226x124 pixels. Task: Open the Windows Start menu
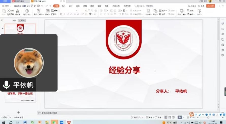coord(4,122)
